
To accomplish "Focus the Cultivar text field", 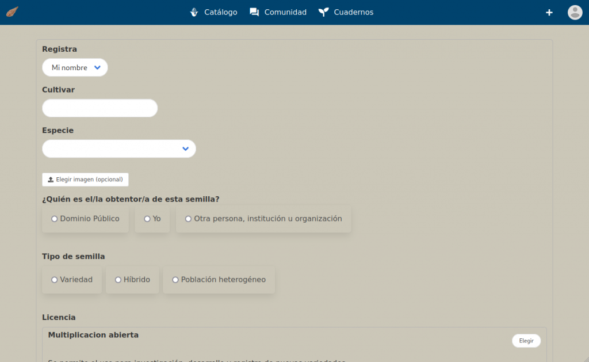I will point(100,108).
